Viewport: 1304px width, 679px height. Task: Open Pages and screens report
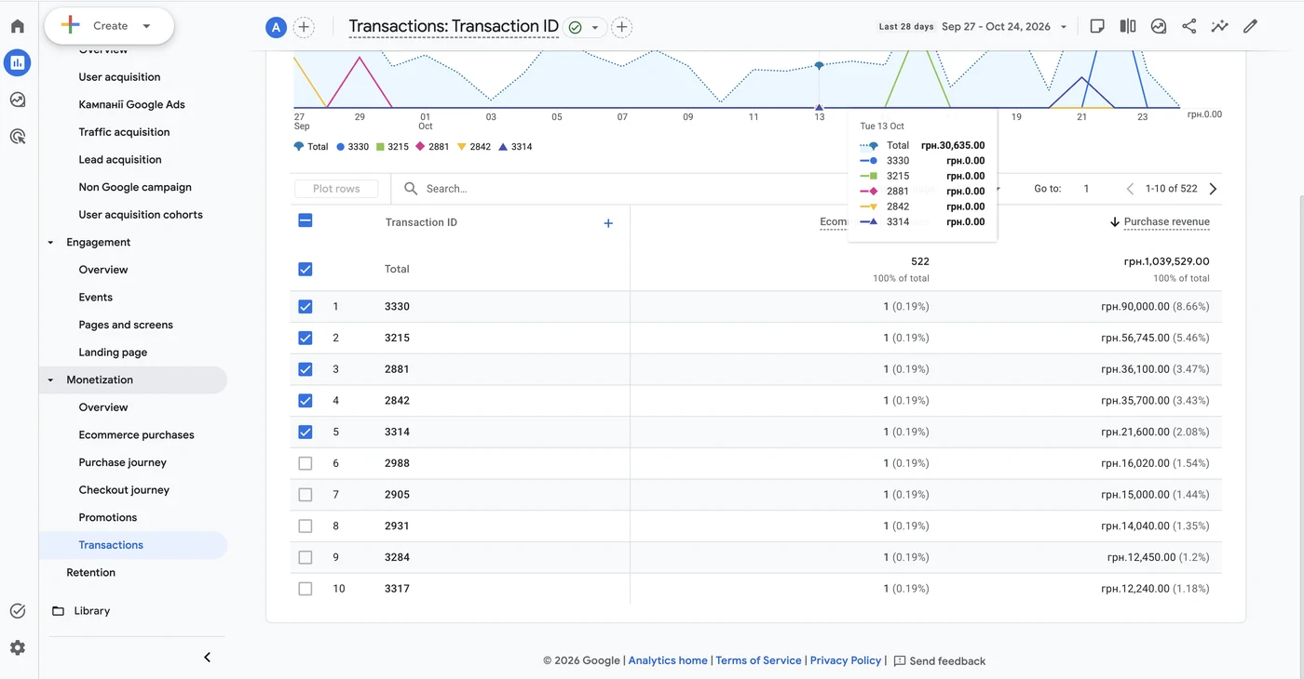point(126,325)
